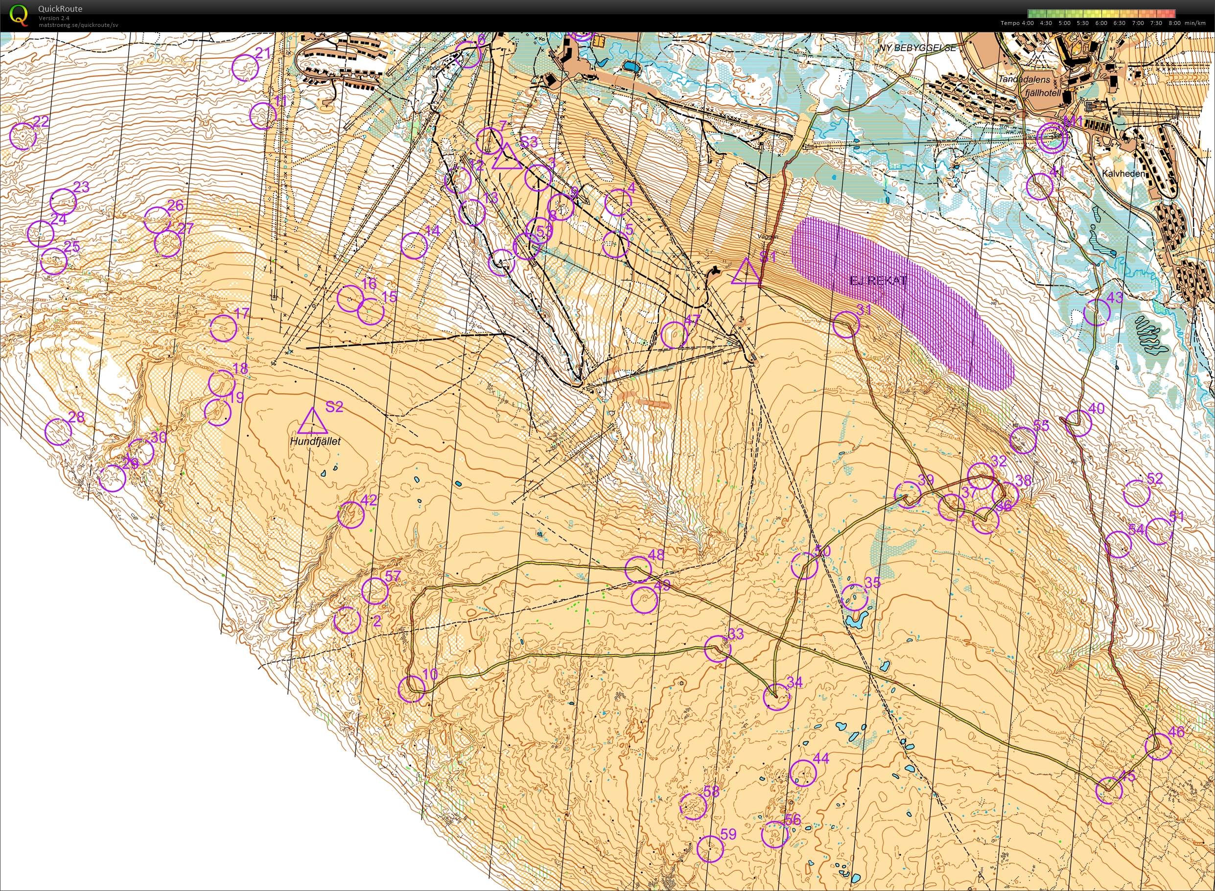
Task: Click control circle 42
Action: click(x=351, y=515)
